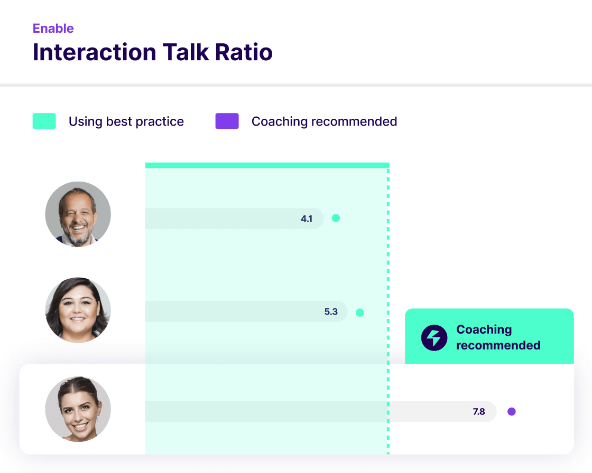Click the green dot beside 4.1

336,218
